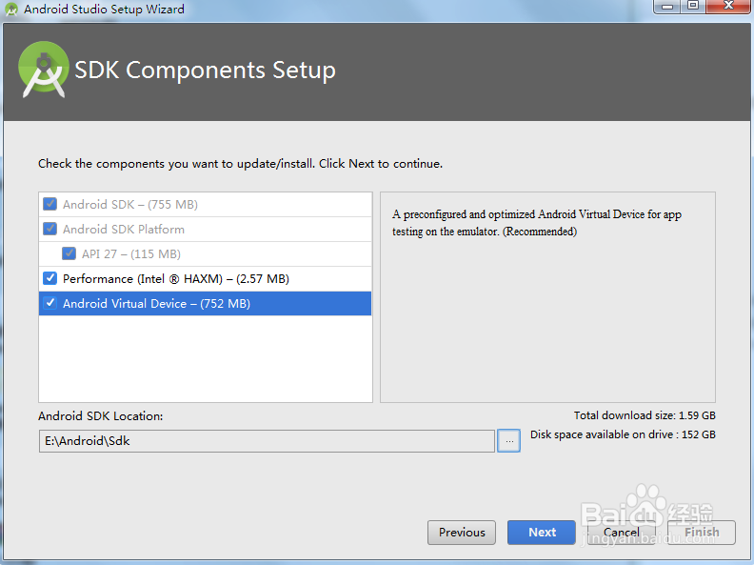Click Next to continue setup

542,533
